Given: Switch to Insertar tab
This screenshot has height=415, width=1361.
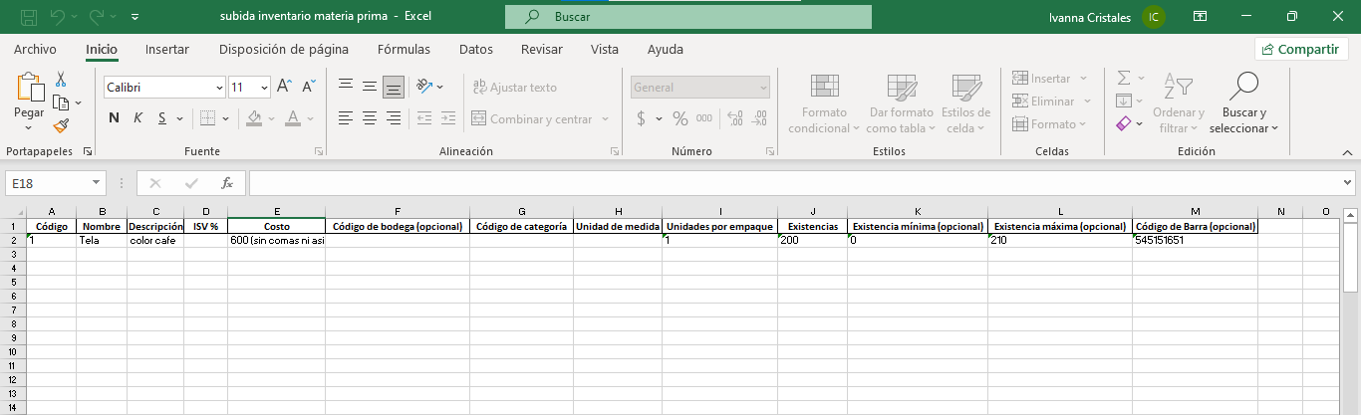Looking at the screenshot, I should click(x=167, y=49).
